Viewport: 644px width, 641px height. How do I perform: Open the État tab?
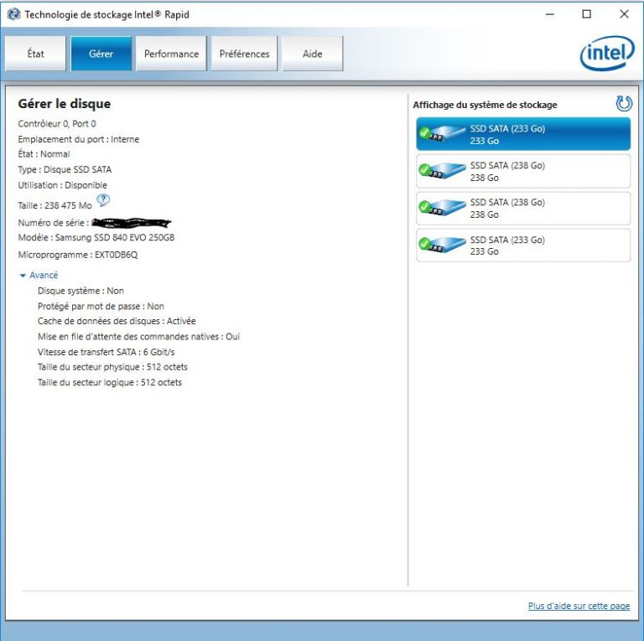point(35,54)
